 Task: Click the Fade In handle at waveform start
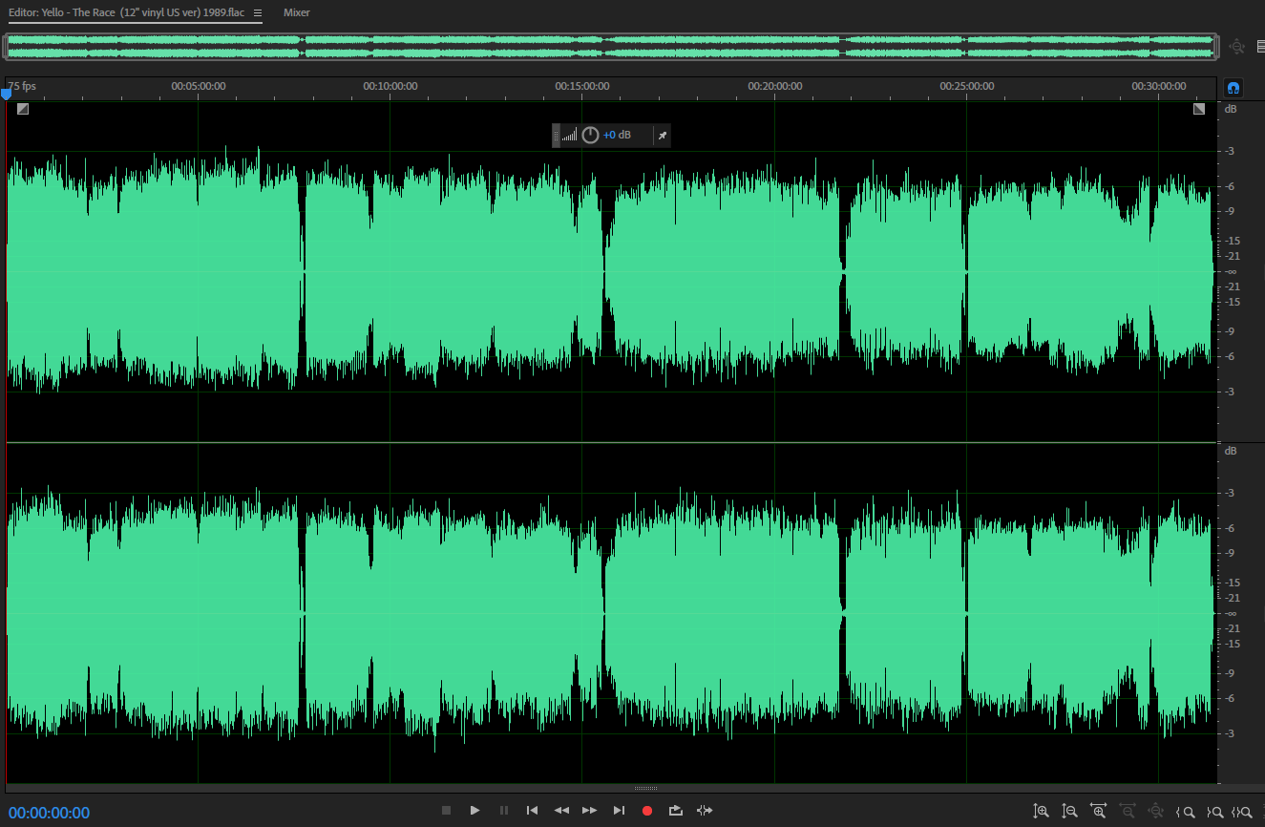[23, 109]
